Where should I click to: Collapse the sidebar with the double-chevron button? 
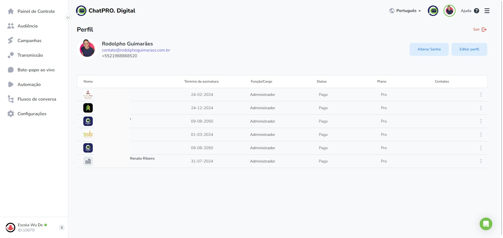point(68,18)
